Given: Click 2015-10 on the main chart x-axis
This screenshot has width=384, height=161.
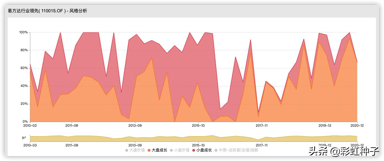Looking at the screenshot, I should click(x=198, y=126).
